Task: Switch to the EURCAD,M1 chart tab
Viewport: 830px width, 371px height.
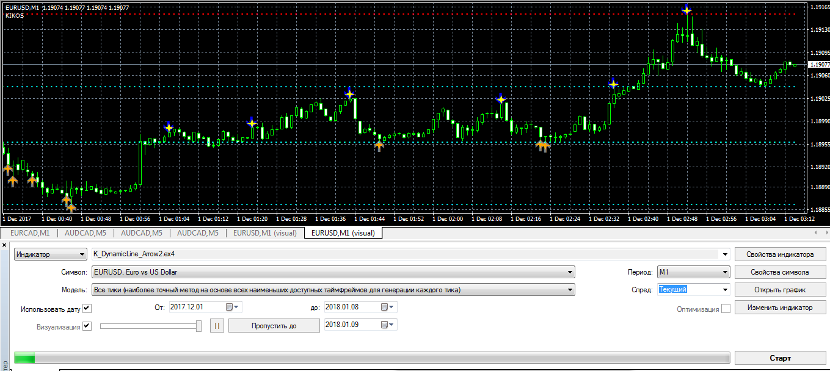Action: pos(29,232)
